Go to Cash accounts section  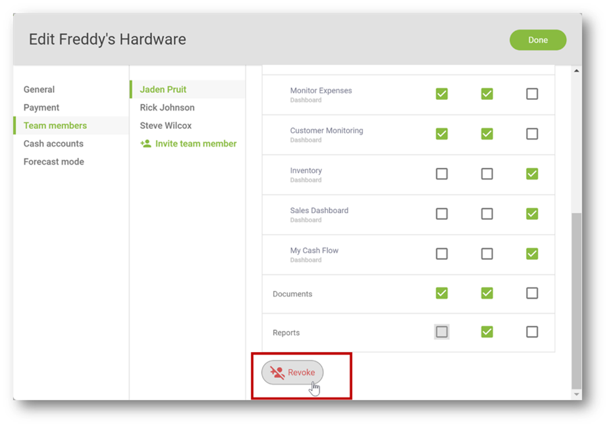(x=53, y=143)
